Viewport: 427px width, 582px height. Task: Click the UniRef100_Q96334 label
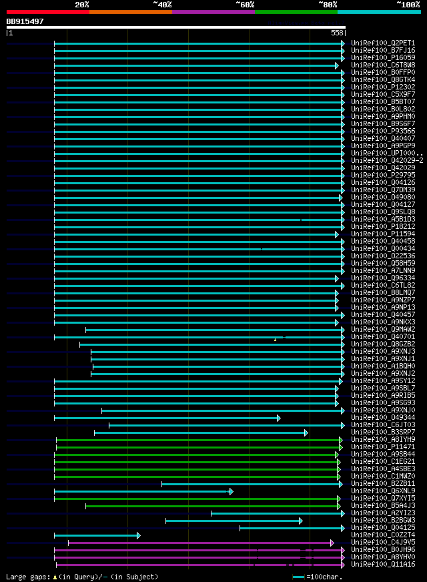click(383, 278)
